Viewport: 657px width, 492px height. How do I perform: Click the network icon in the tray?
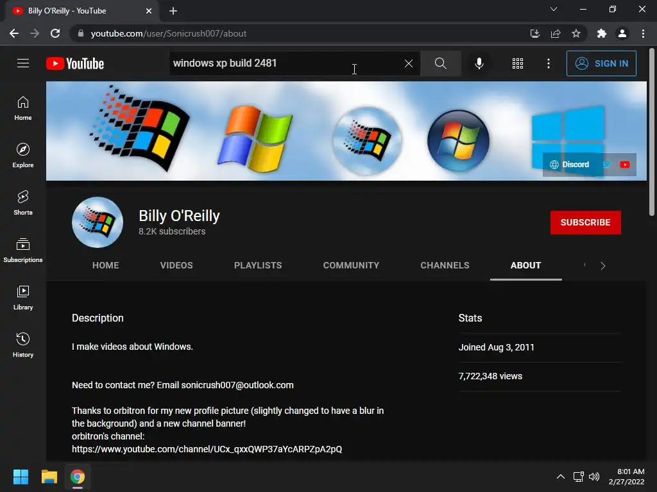pos(578,477)
